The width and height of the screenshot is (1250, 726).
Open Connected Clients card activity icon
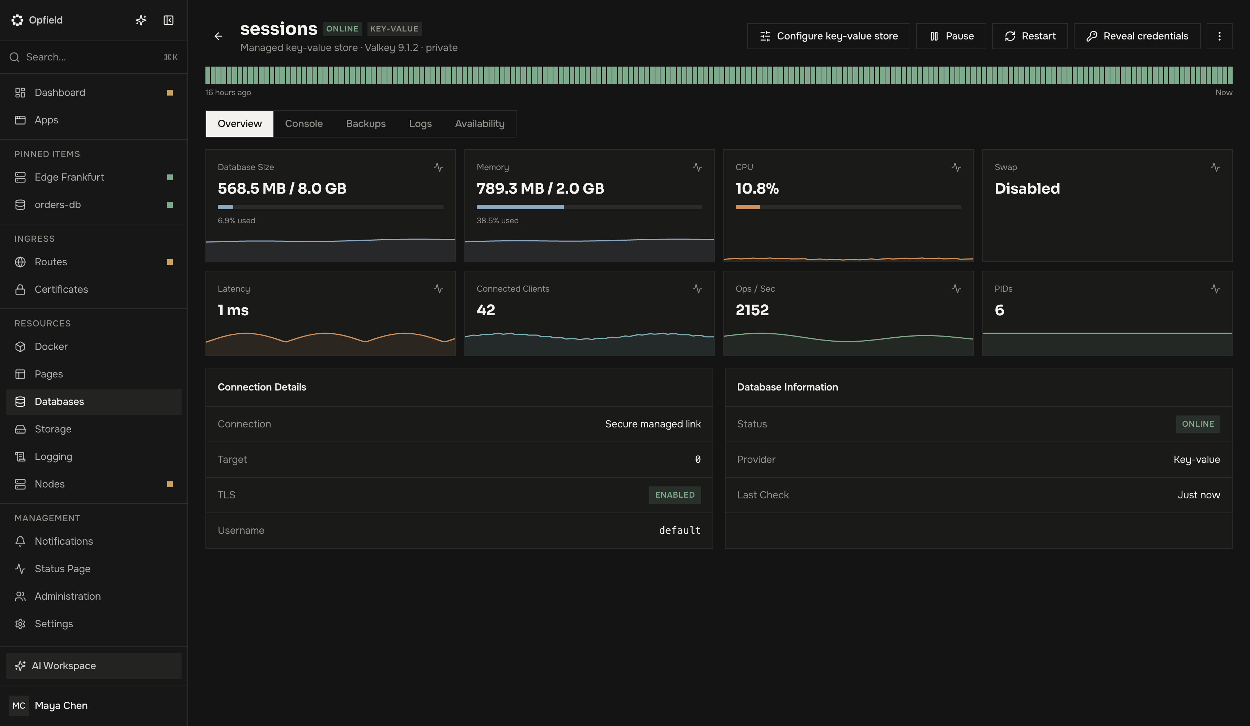(x=697, y=289)
